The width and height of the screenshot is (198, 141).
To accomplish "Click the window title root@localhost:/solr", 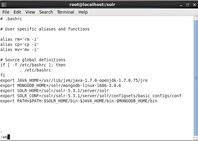I will click(92, 5).
